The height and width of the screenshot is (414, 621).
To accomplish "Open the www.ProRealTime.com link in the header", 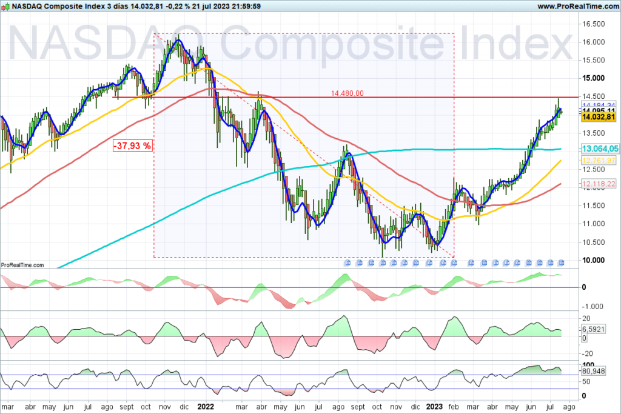I will pyautogui.click(x=578, y=6).
